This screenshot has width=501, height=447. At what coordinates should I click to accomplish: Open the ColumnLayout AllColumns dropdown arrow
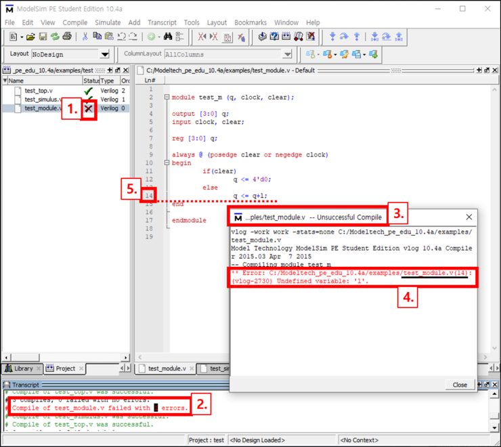tap(288, 55)
